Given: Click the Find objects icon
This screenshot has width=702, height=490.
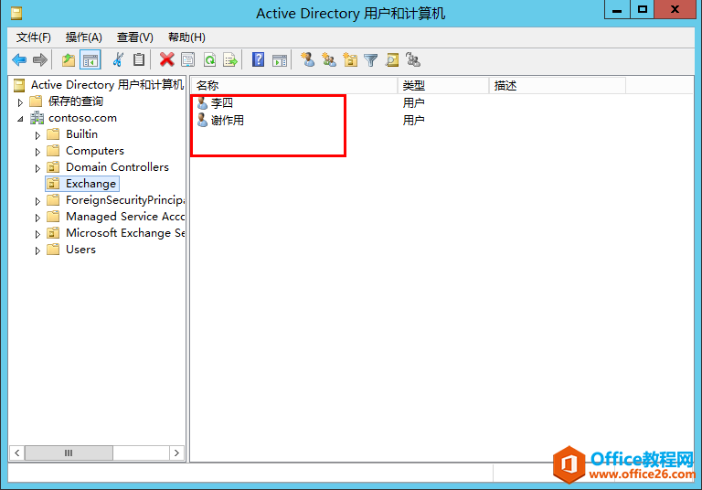Looking at the screenshot, I should click(x=392, y=59).
